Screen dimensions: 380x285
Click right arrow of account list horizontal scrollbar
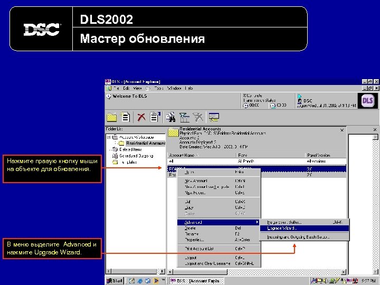point(344,272)
